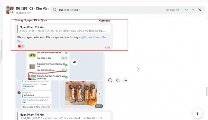The height and width of the screenshot is (120, 208).
Task: Reply to the image message
Action: (x=118, y=80)
